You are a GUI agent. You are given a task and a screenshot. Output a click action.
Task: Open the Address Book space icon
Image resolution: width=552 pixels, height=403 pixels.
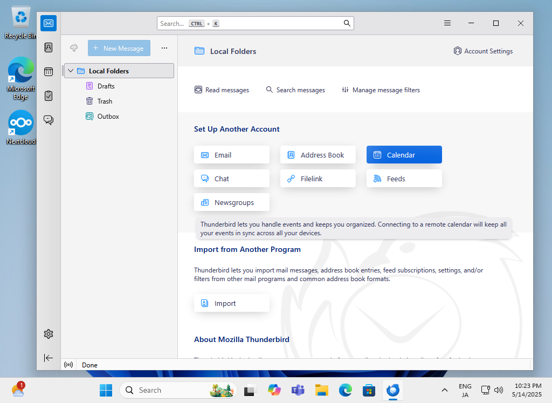49,47
